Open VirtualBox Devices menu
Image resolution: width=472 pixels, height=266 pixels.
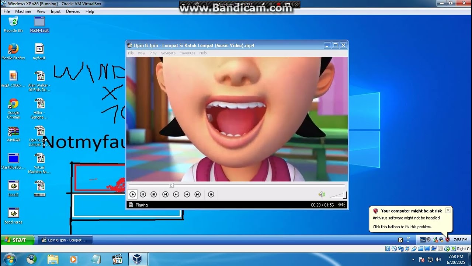tap(73, 11)
